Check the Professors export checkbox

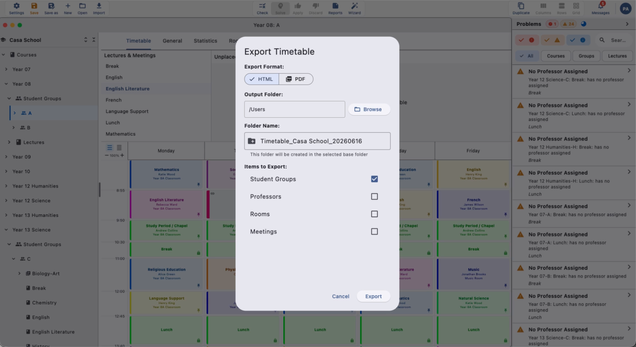coord(374,196)
